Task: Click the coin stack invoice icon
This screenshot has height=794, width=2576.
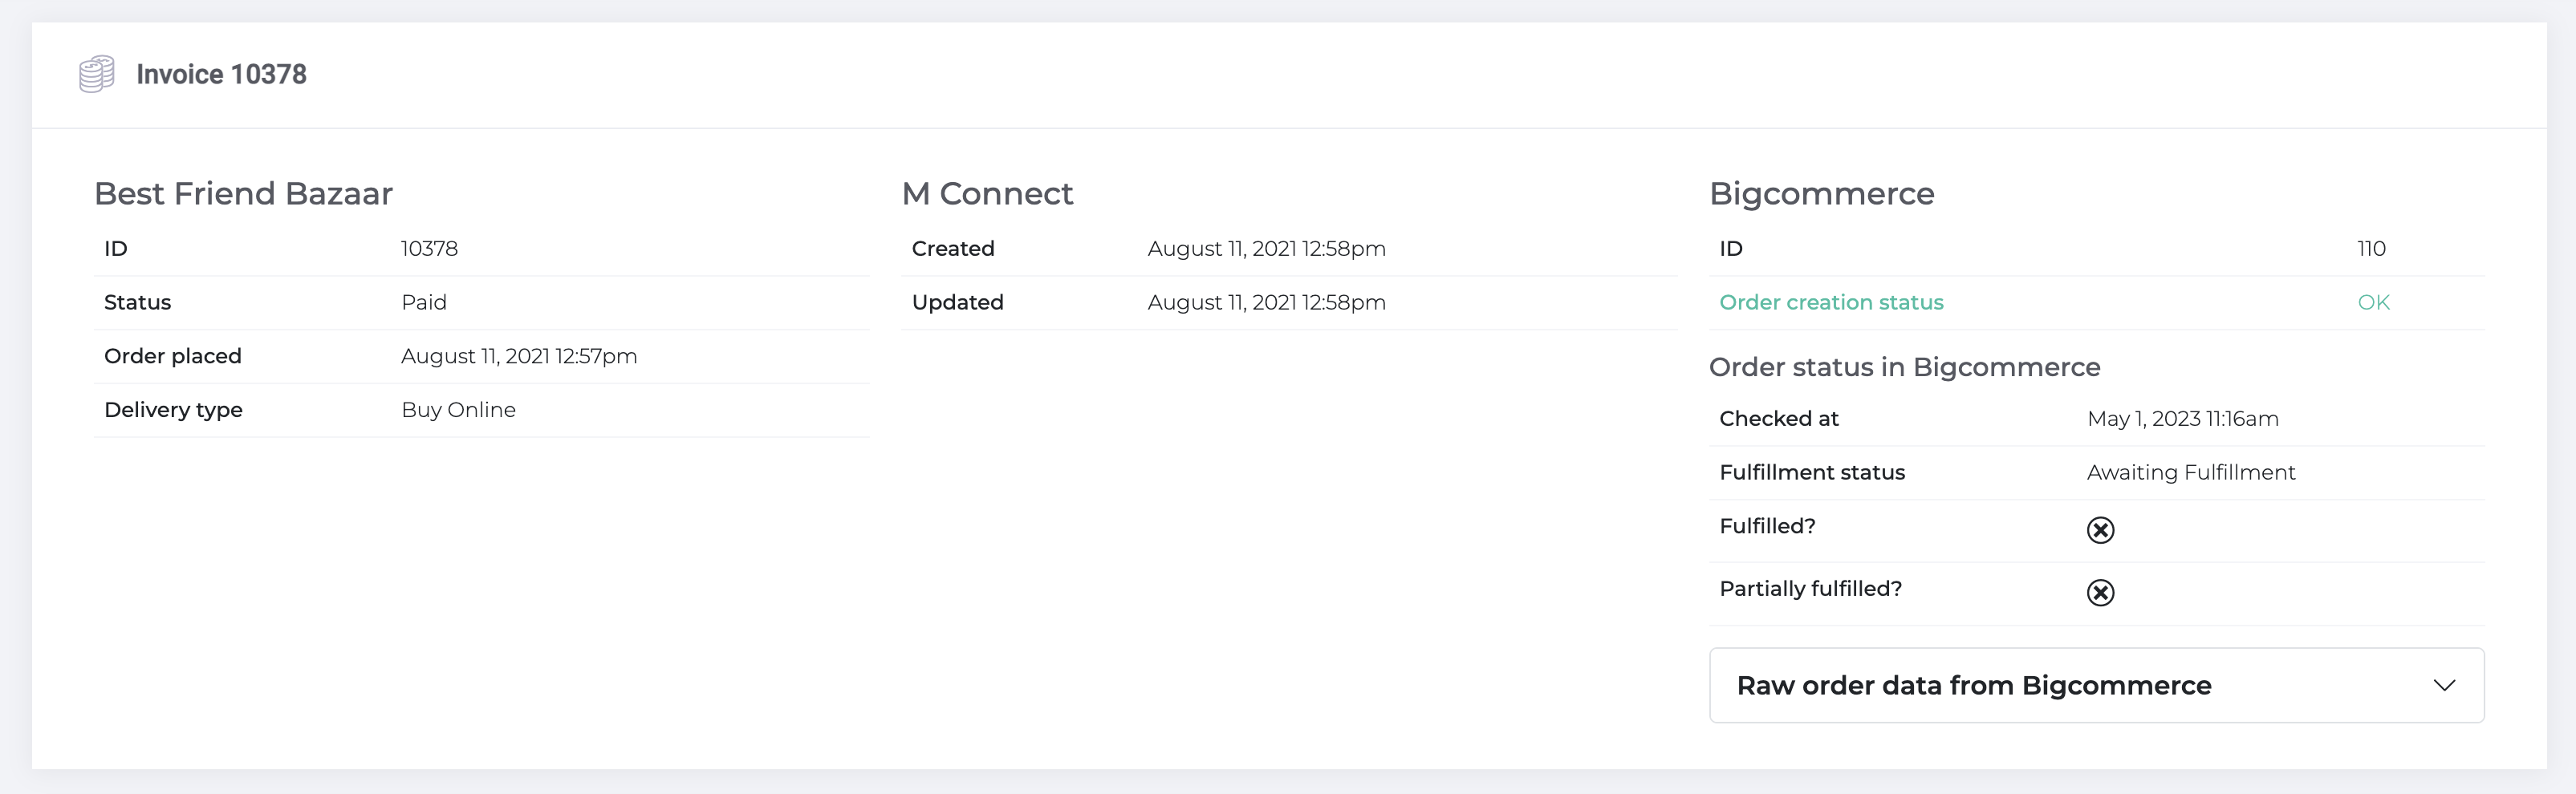Action: pyautogui.click(x=97, y=74)
